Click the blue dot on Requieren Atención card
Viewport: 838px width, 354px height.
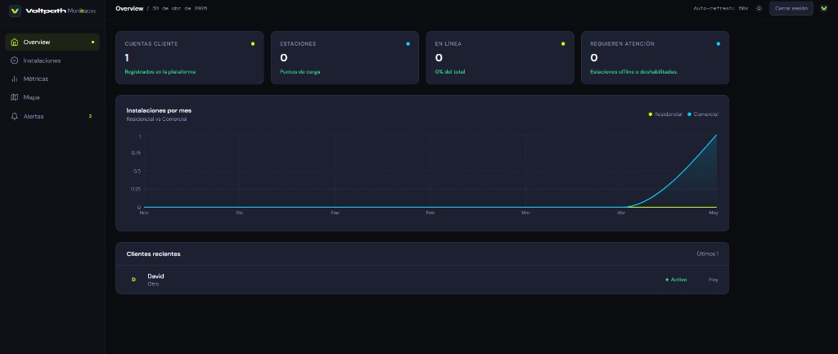(x=718, y=44)
